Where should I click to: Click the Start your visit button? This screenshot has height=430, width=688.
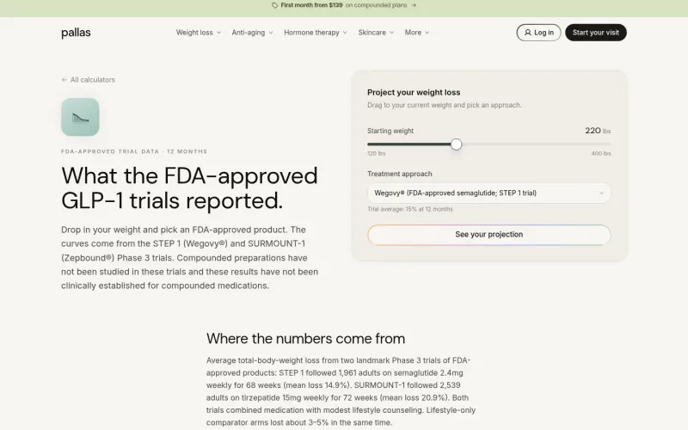coord(595,33)
